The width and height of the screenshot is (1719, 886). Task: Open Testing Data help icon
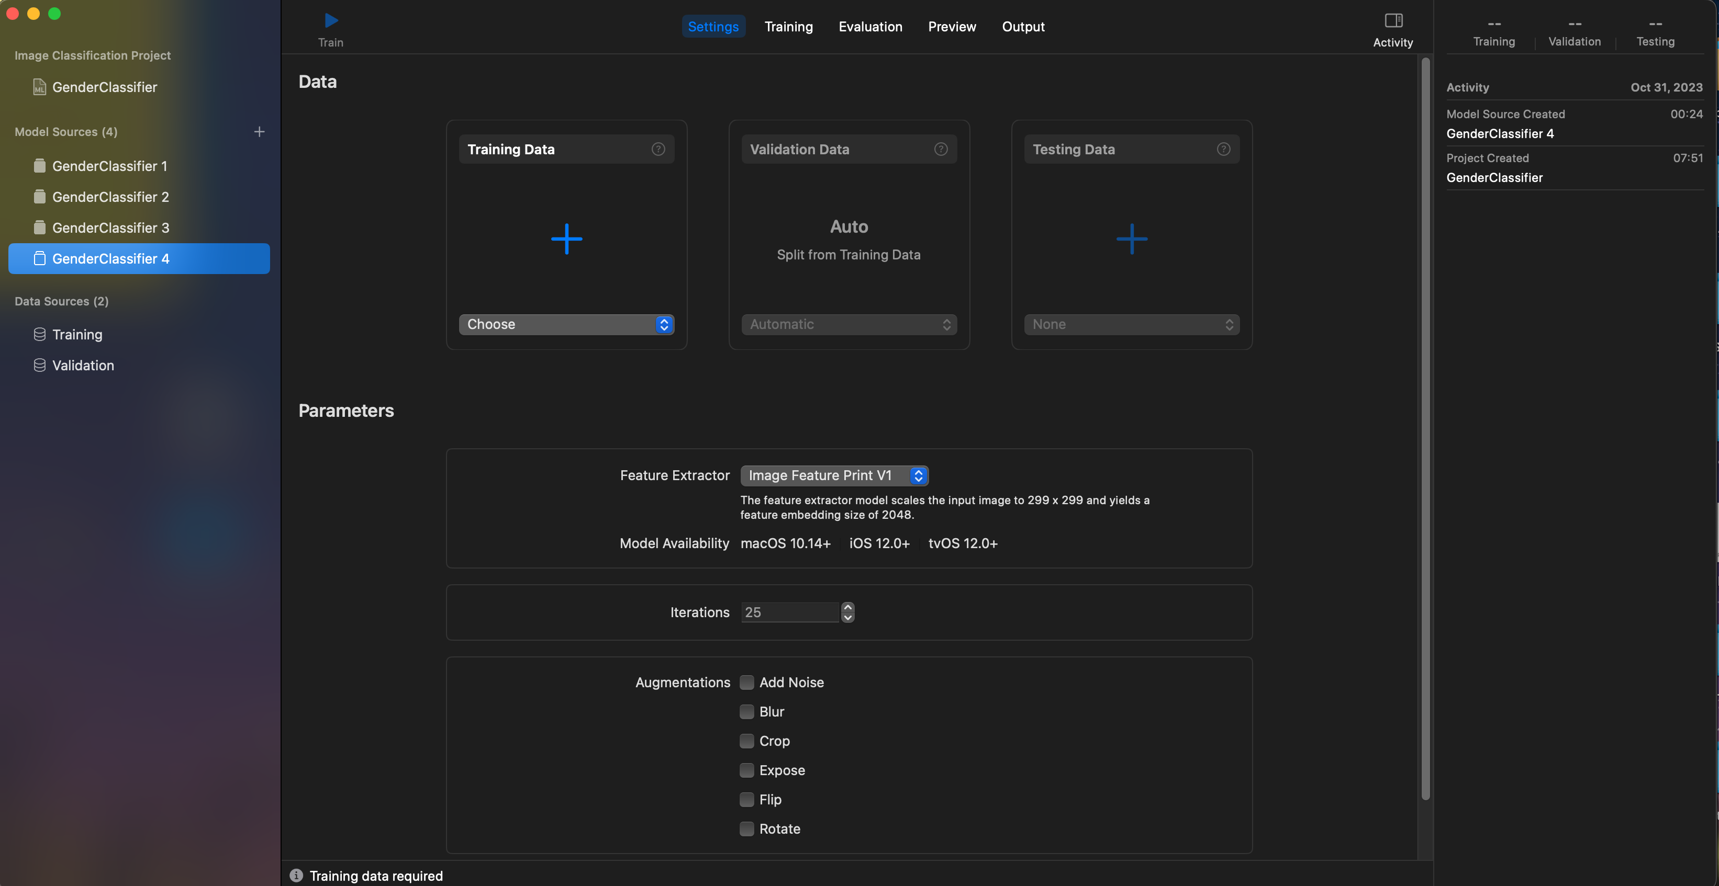1223,150
